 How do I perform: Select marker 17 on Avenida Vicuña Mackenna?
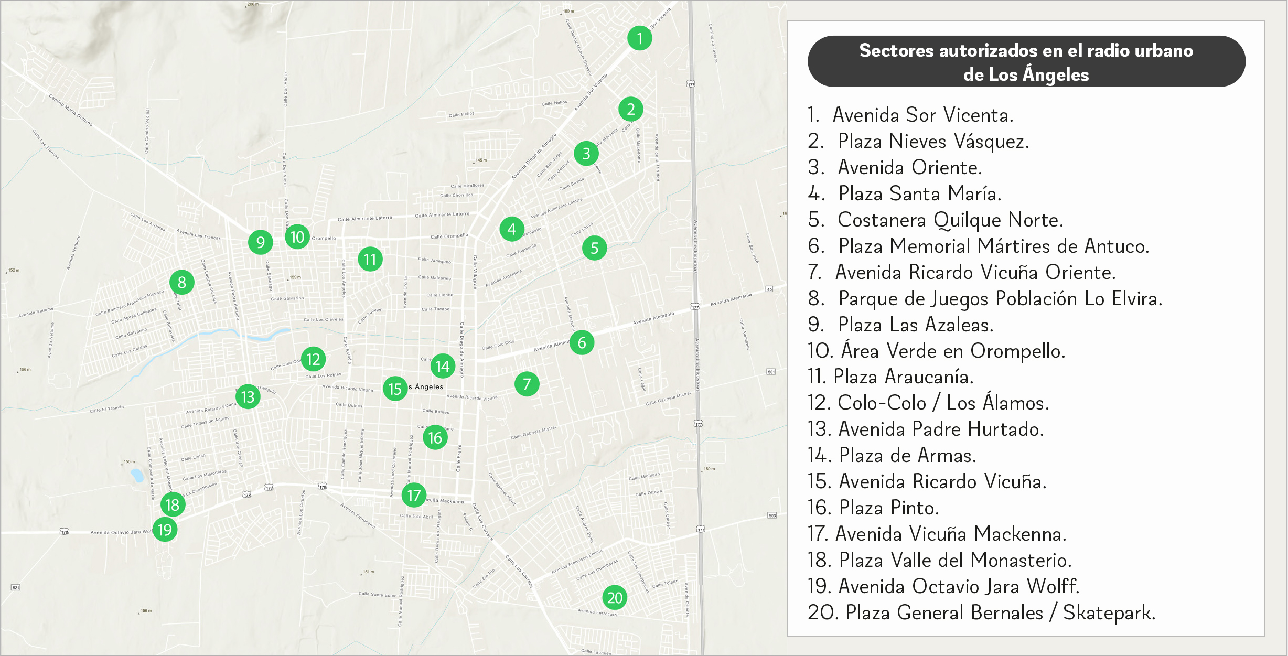413,494
